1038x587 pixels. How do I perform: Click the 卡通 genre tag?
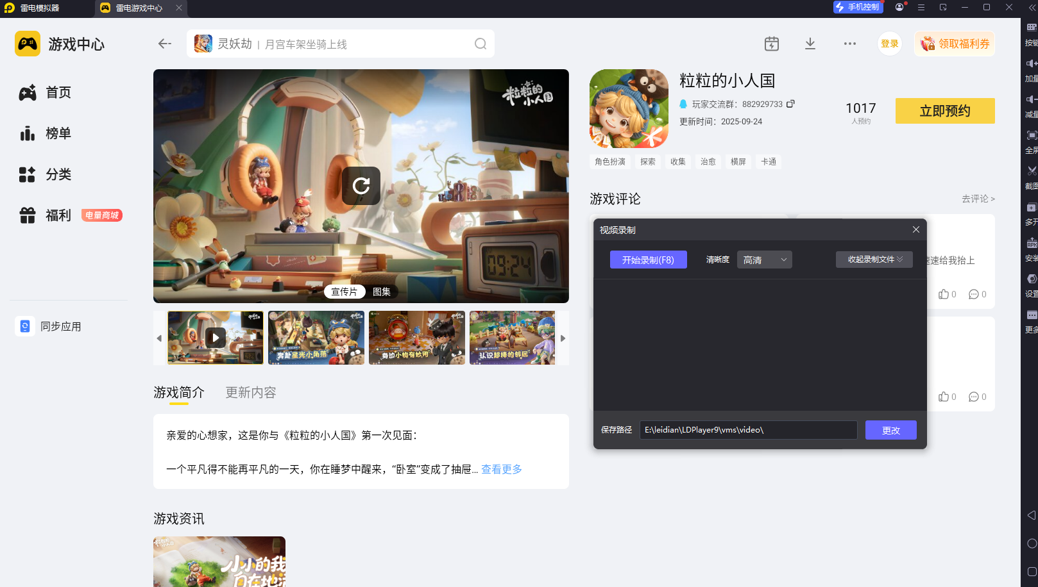click(x=769, y=161)
